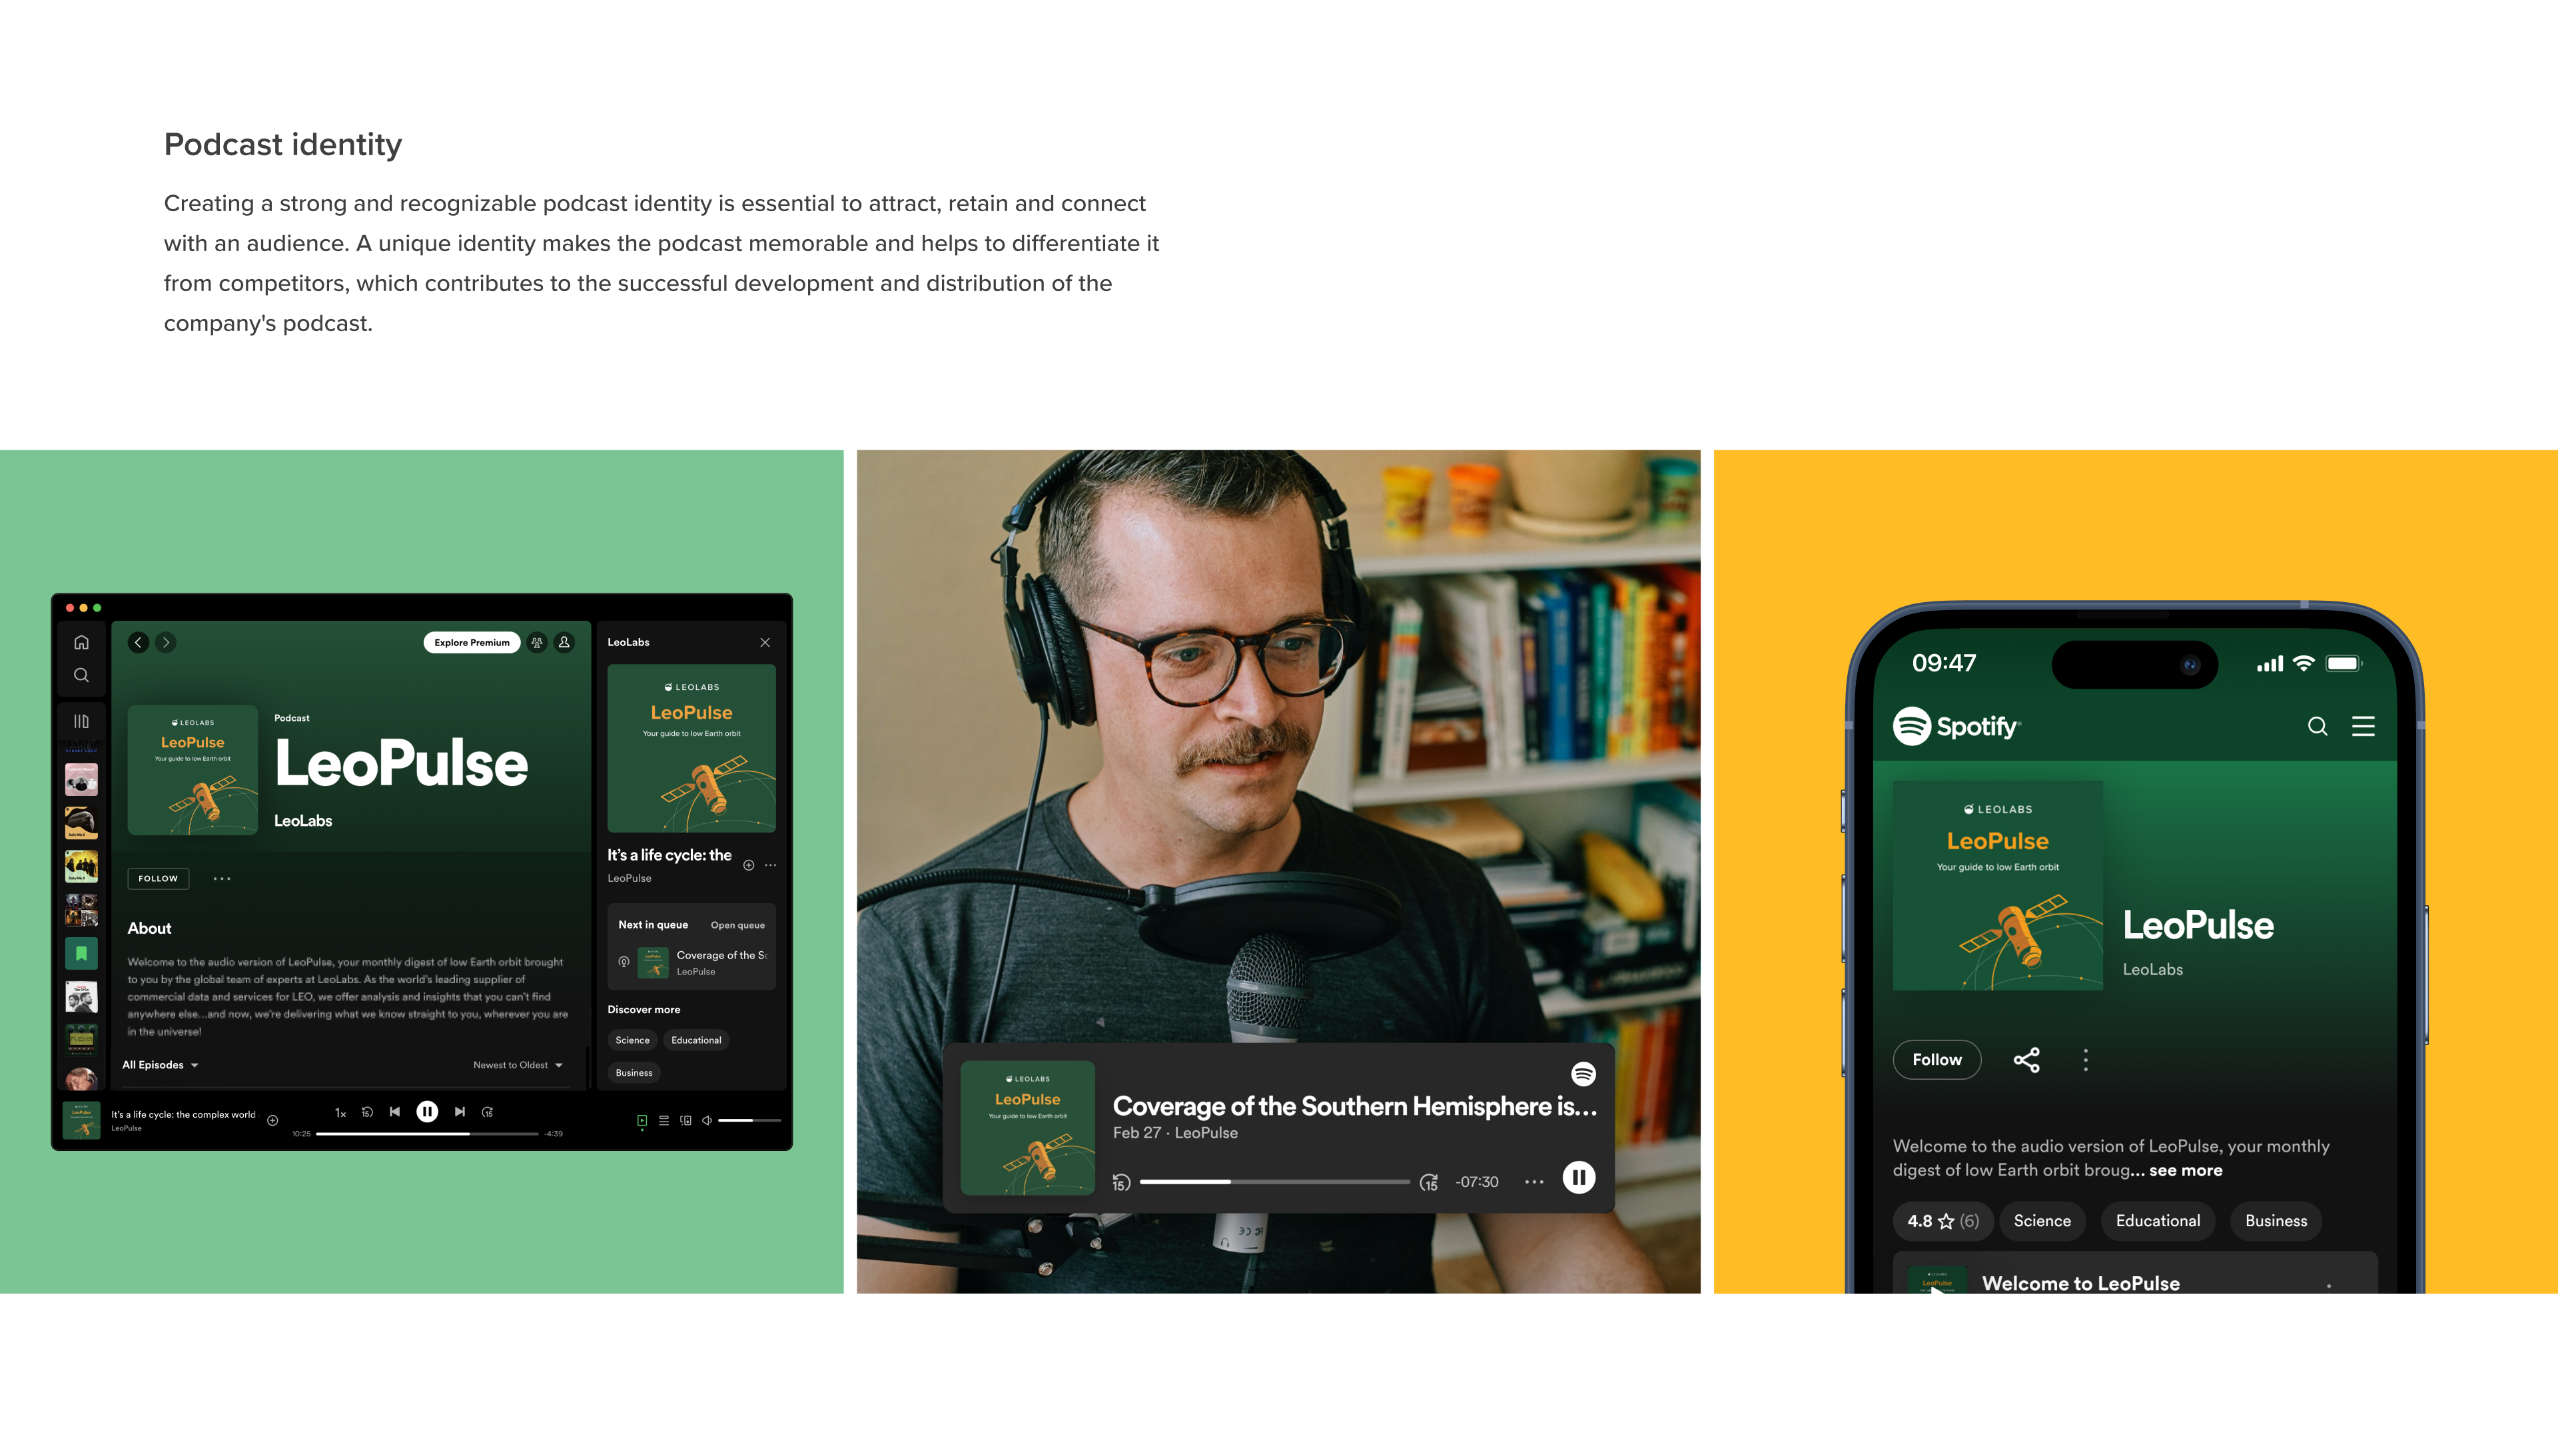Open the queue list icon in player bar
The width and height of the screenshot is (2558, 1456).
[x=663, y=1120]
